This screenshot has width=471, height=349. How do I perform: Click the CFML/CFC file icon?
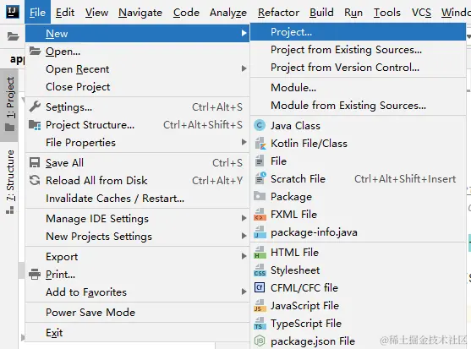tap(260, 287)
